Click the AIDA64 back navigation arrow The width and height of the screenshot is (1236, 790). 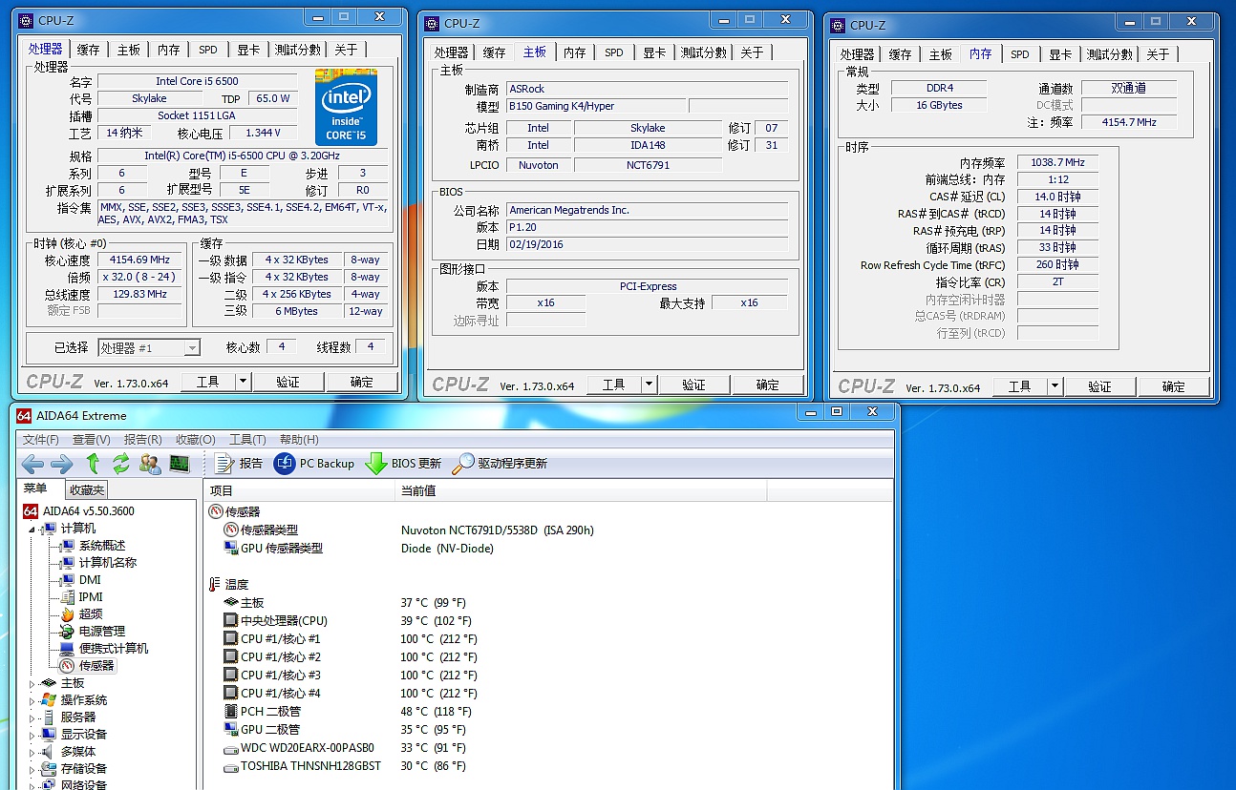(x=33, y=465)
